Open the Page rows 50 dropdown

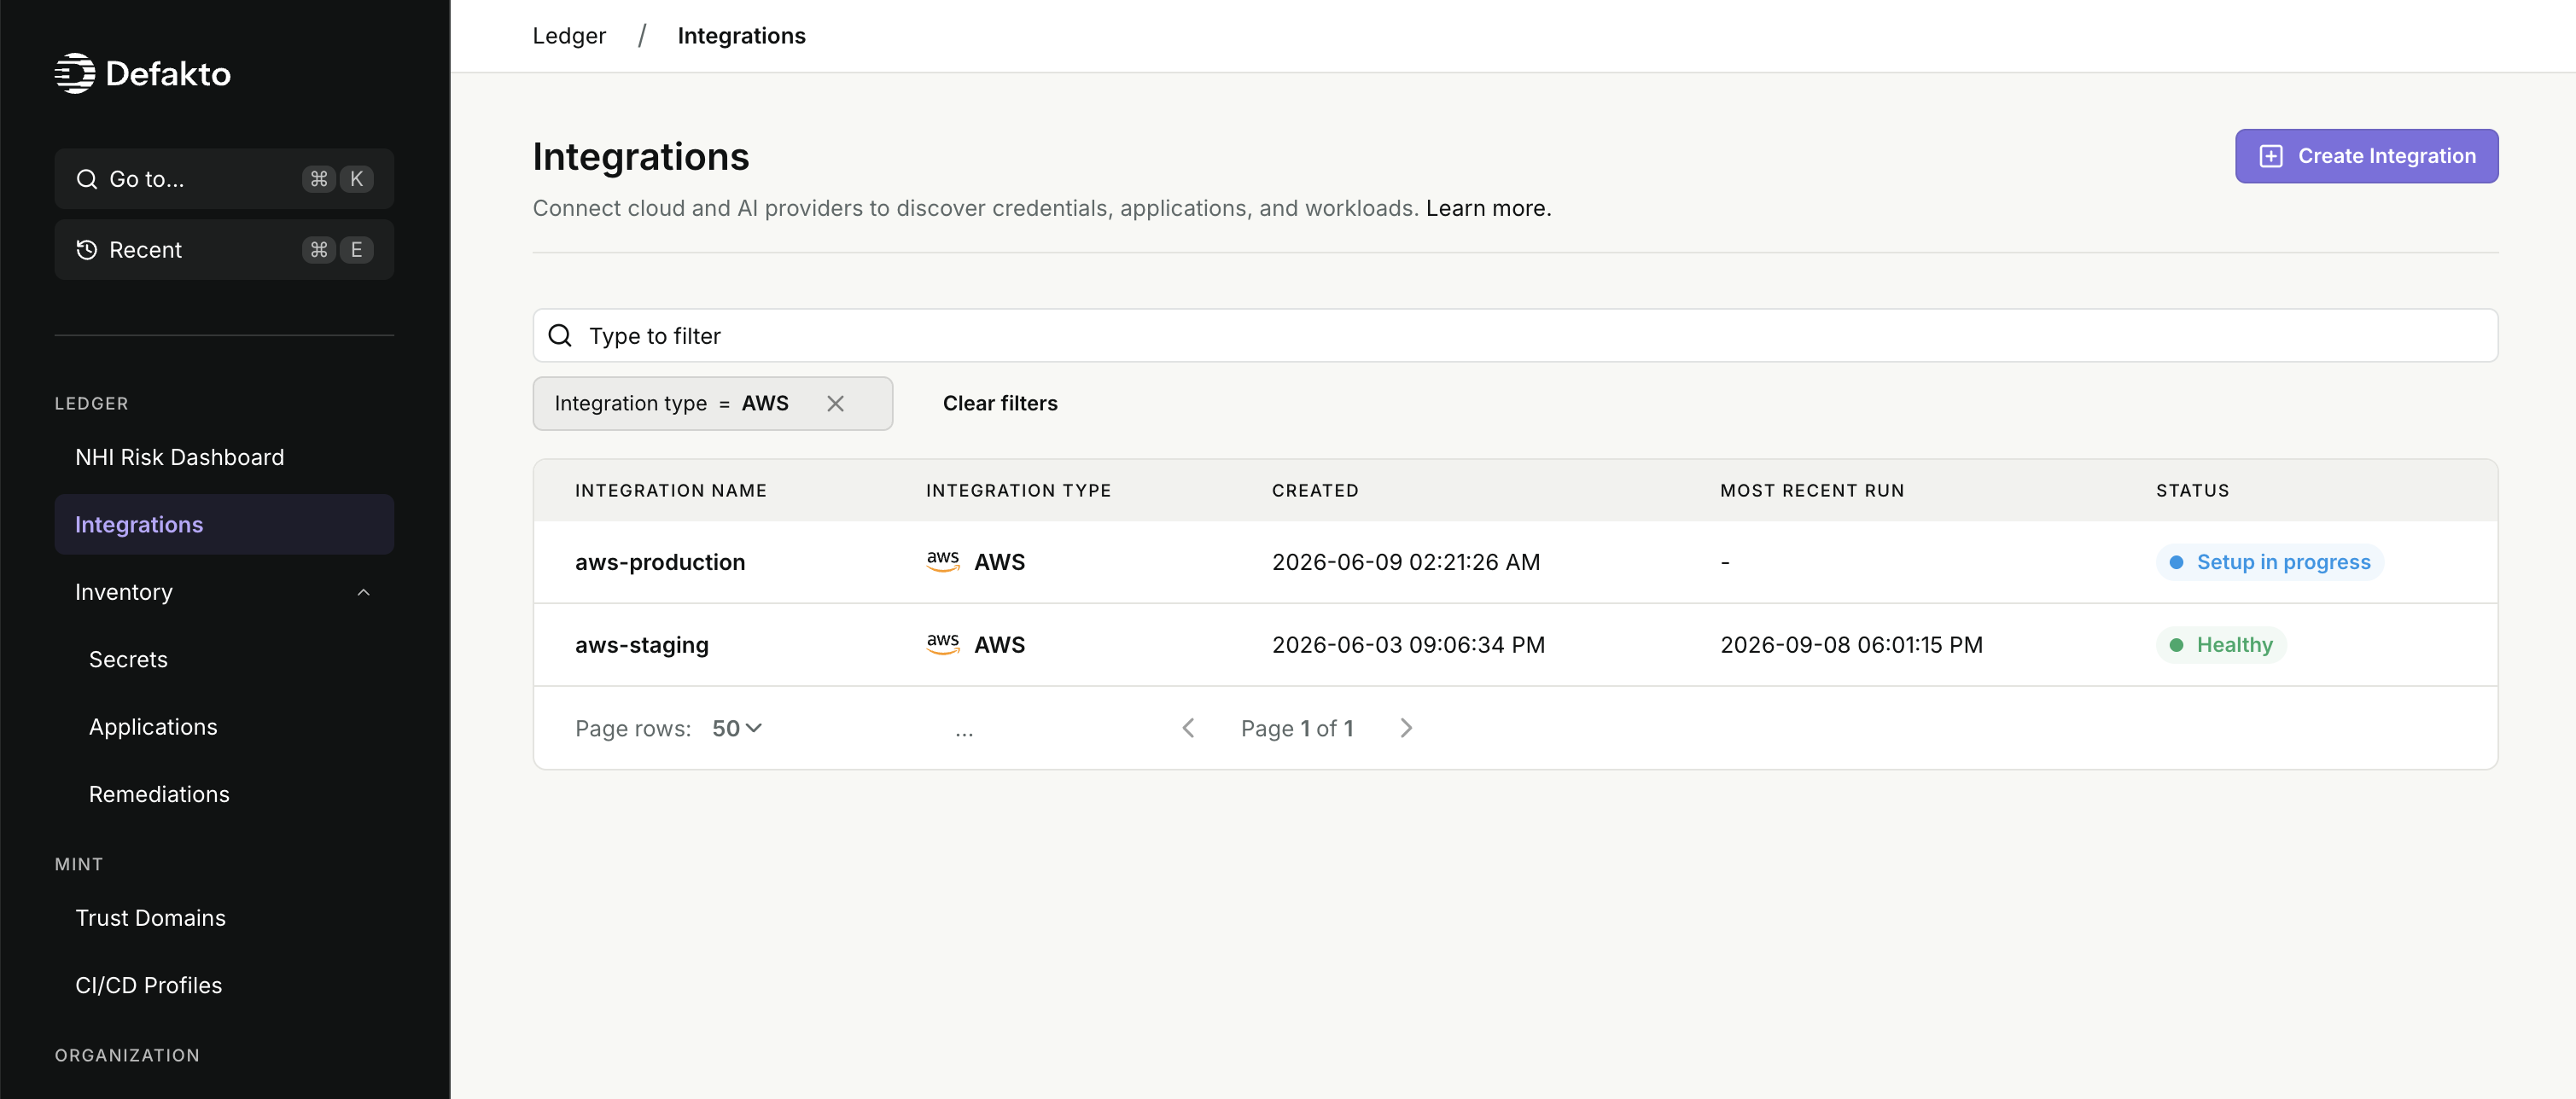[737, 728]
